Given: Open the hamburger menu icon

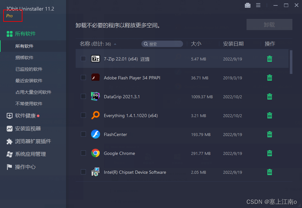Looking at the screenshot, I should 258,5.
